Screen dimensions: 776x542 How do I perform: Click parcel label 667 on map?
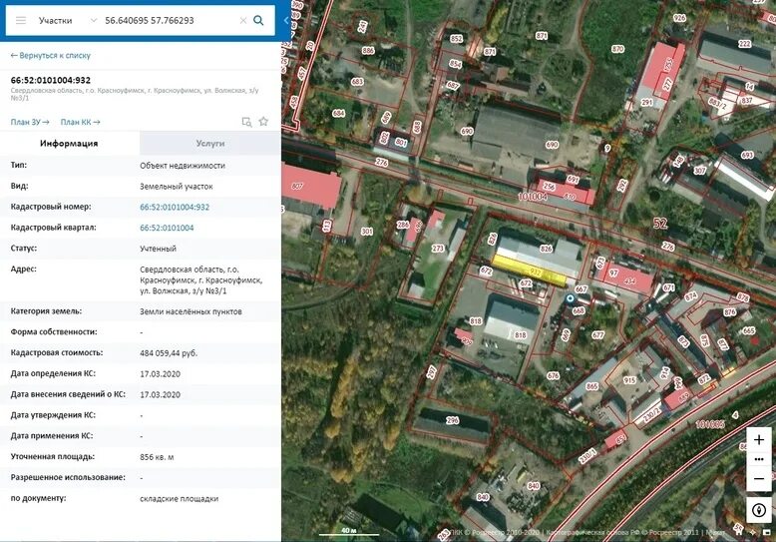[582, 289]
